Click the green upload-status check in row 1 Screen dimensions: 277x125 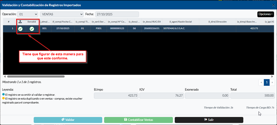20,29
